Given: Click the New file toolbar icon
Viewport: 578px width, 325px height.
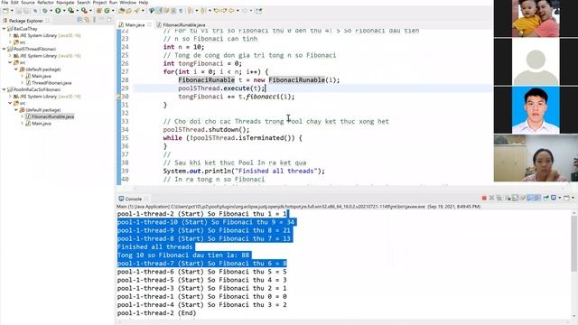Looking at the screenshot, I should pyautogui.click(x=5, y=11).
